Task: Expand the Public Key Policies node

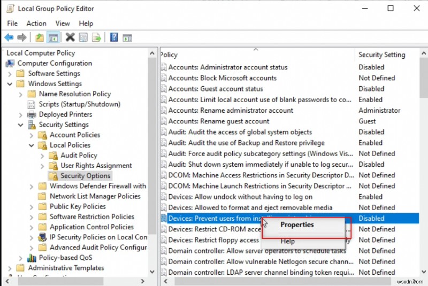Action: coord(31,207)
